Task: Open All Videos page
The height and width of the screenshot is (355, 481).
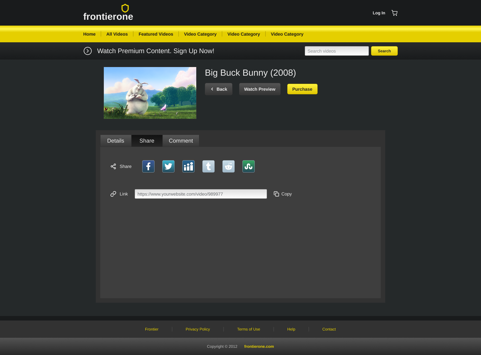Action: [x=117, y=34]
